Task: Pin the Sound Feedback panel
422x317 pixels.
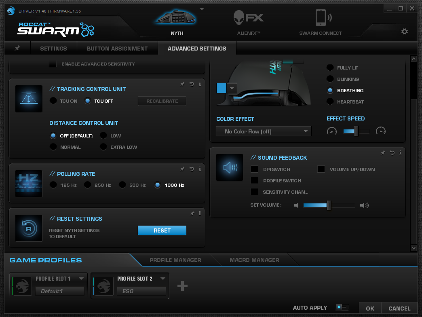Action: point(383,153)
